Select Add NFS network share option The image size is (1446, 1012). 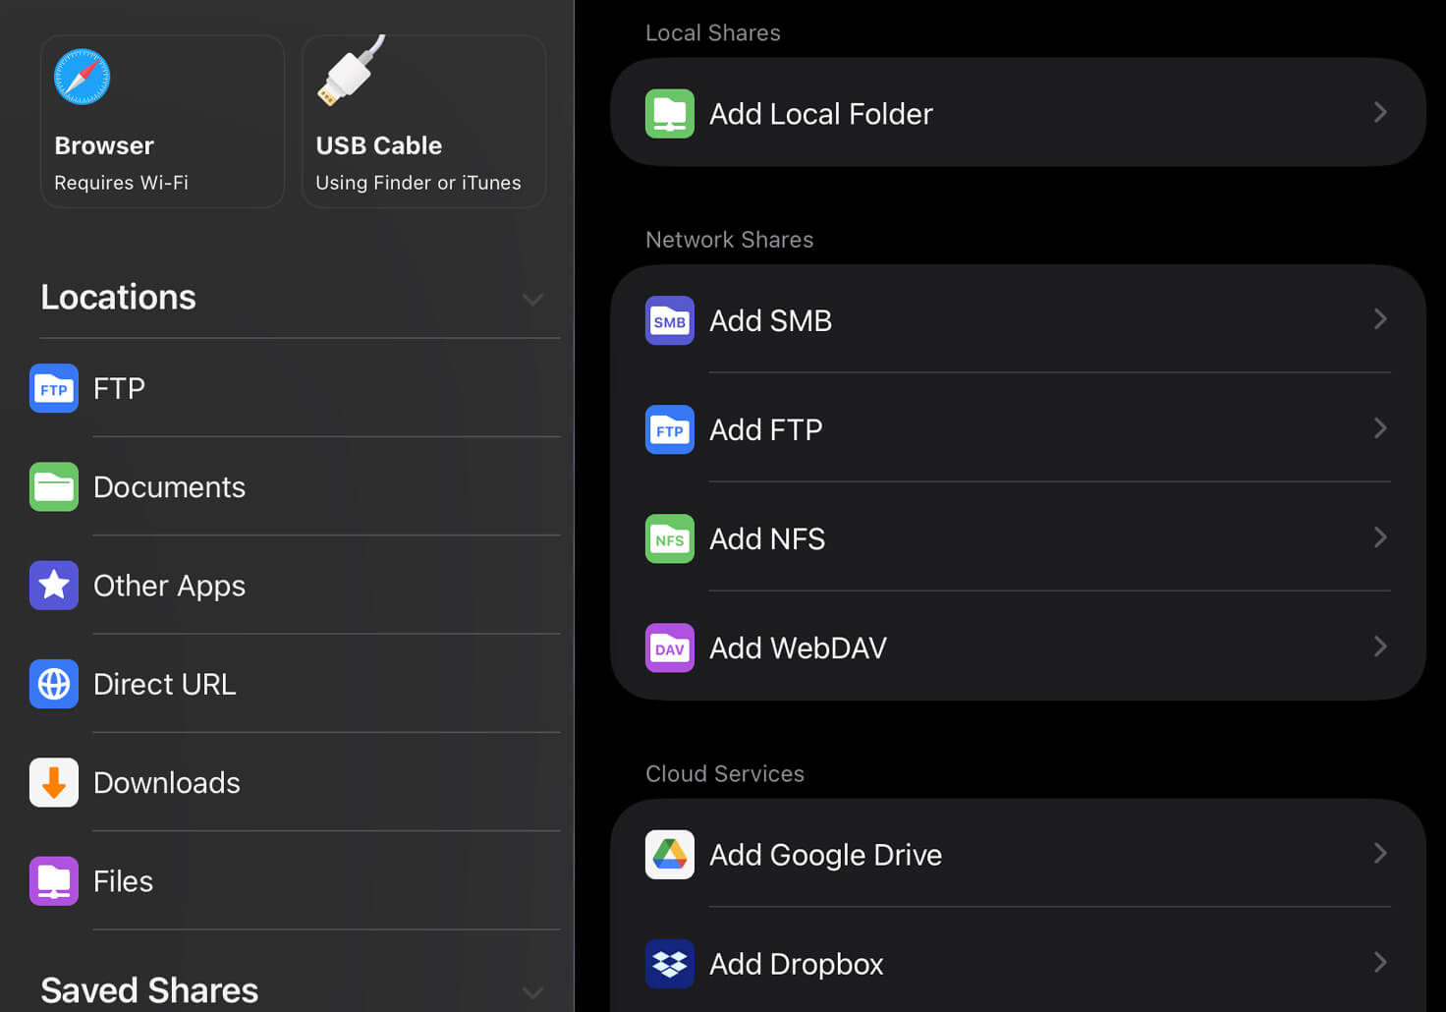coord(767,538)
